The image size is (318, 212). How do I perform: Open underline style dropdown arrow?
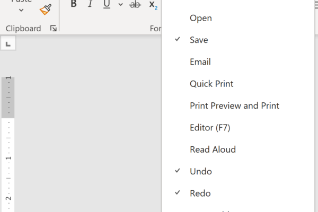[120, 4]
